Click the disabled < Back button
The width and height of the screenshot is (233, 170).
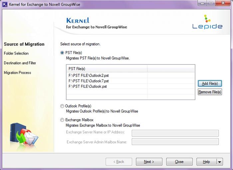[119, 162]
